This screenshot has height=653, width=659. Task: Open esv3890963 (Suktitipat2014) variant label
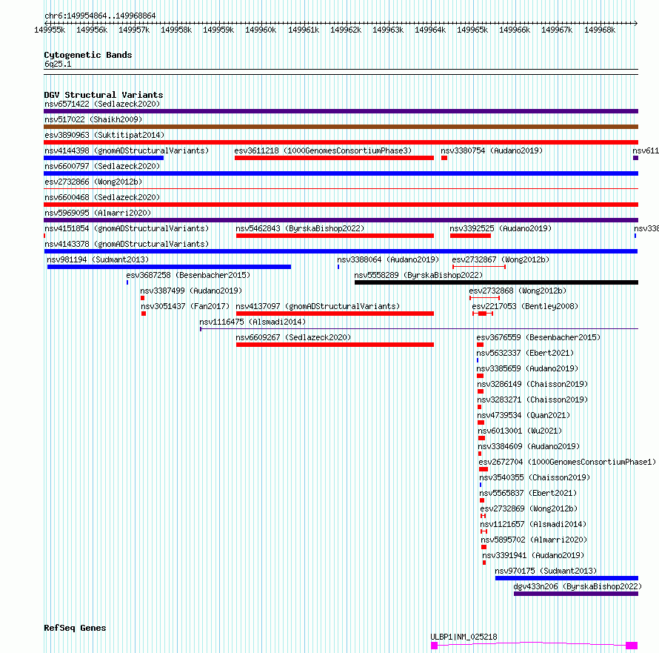104,135
